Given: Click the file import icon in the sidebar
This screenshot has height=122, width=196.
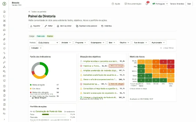Looking at the screenshot, I should pos(4,95).
